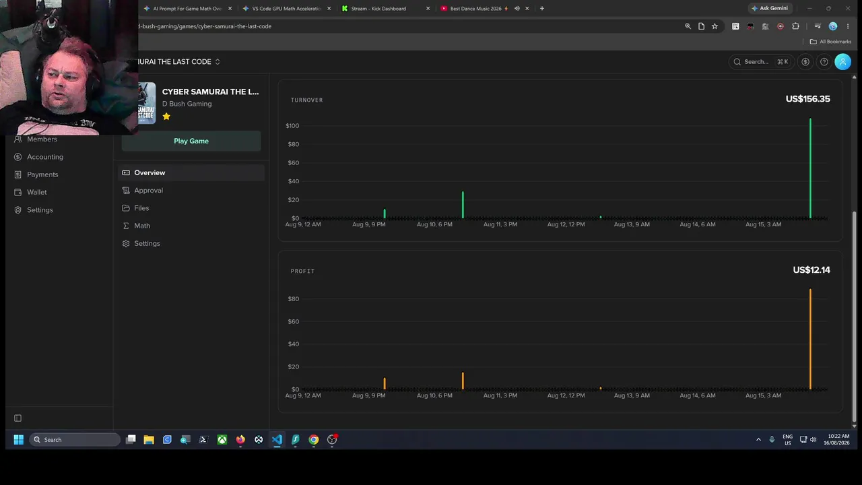Switch to VS Code GPU Math Acceleration tab
This screenshot has height=485, width=862.
click(x=288, y=9)
